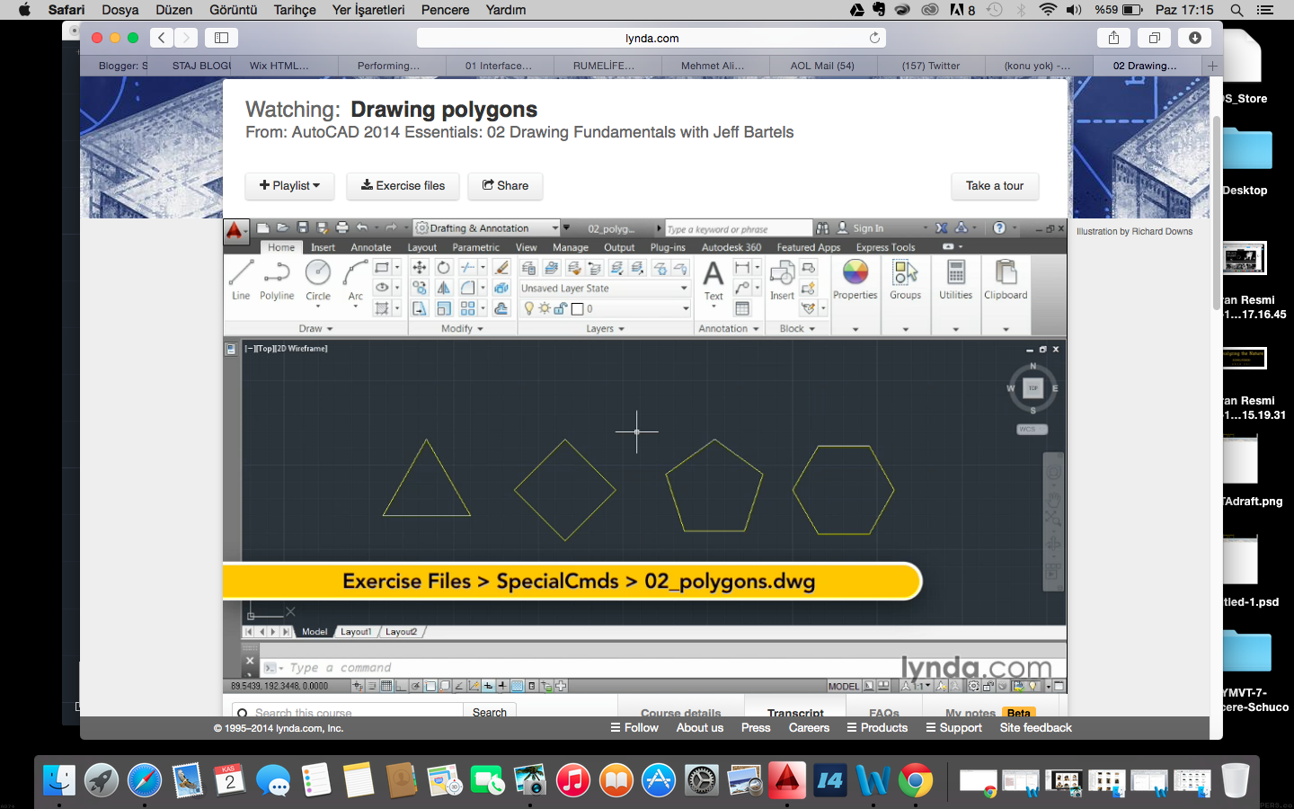The image size is (1294, 809).
Task: Click the Mirror tool in Modify panel
Action: coord(444,288)
